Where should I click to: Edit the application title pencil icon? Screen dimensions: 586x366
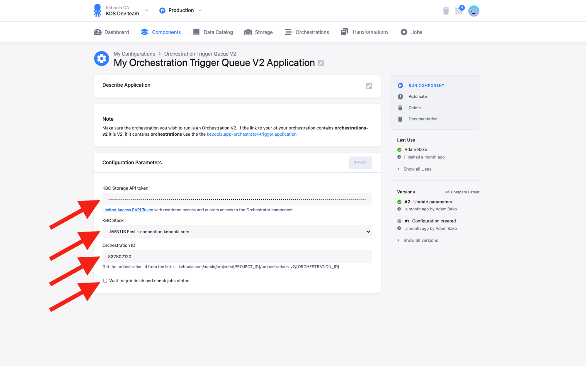coord(321,63)
